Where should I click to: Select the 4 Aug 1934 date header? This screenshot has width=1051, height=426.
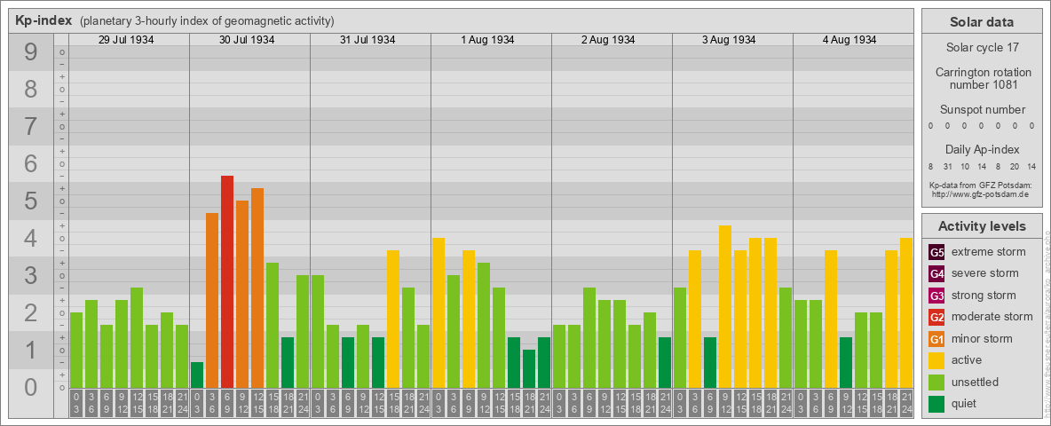(x=849, y=40)
